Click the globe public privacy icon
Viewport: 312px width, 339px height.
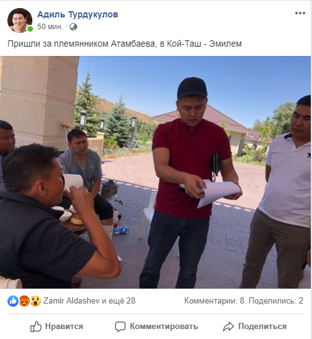tap(73, 27)
